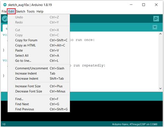The height and width of the screenshot is (128, 164).
Task: Click the greyed Undo entry
Action: (39, 17)
